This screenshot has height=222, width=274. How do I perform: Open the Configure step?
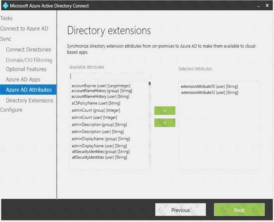pyautogui.click(x=11, y=110)
